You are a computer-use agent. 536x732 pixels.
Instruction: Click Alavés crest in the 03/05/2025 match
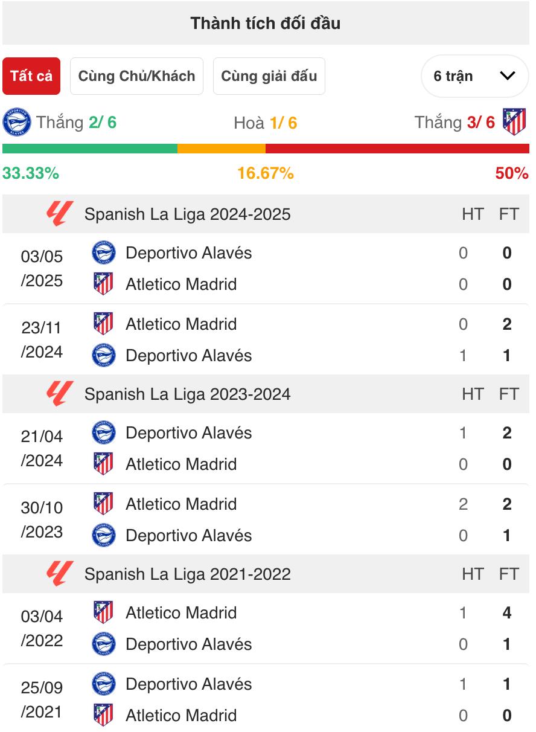point(103,252)
